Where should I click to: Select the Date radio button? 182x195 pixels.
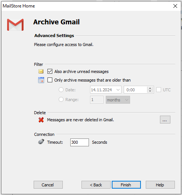click(61, 90)
